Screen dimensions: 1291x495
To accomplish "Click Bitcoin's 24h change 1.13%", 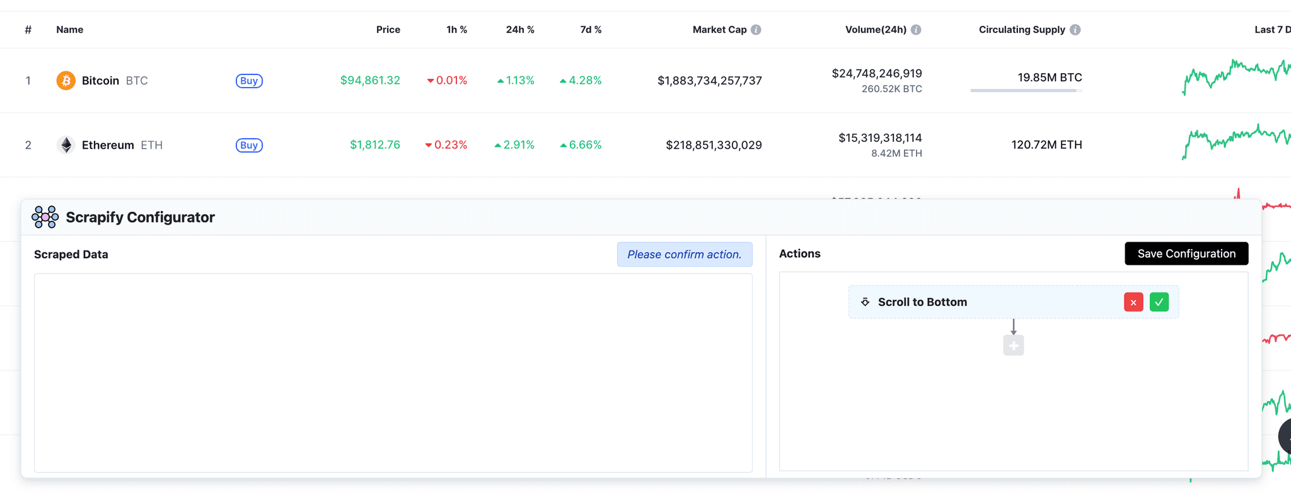I will pyautogui.click(x=516, y=81).
